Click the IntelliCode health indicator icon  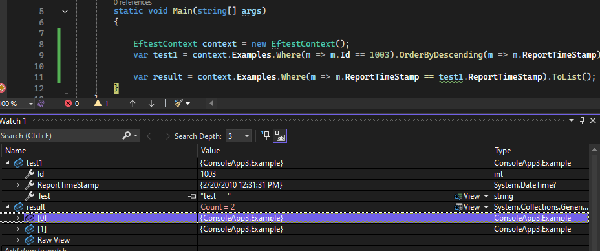41,103
